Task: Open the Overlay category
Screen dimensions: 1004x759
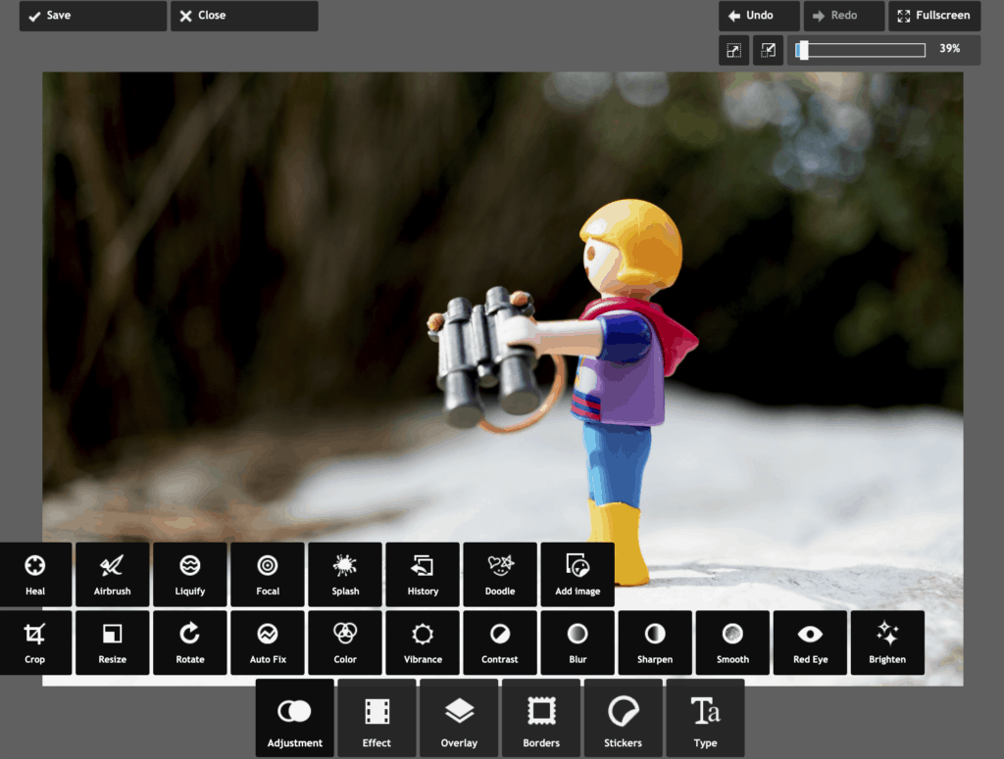Action: pos(459,718)
